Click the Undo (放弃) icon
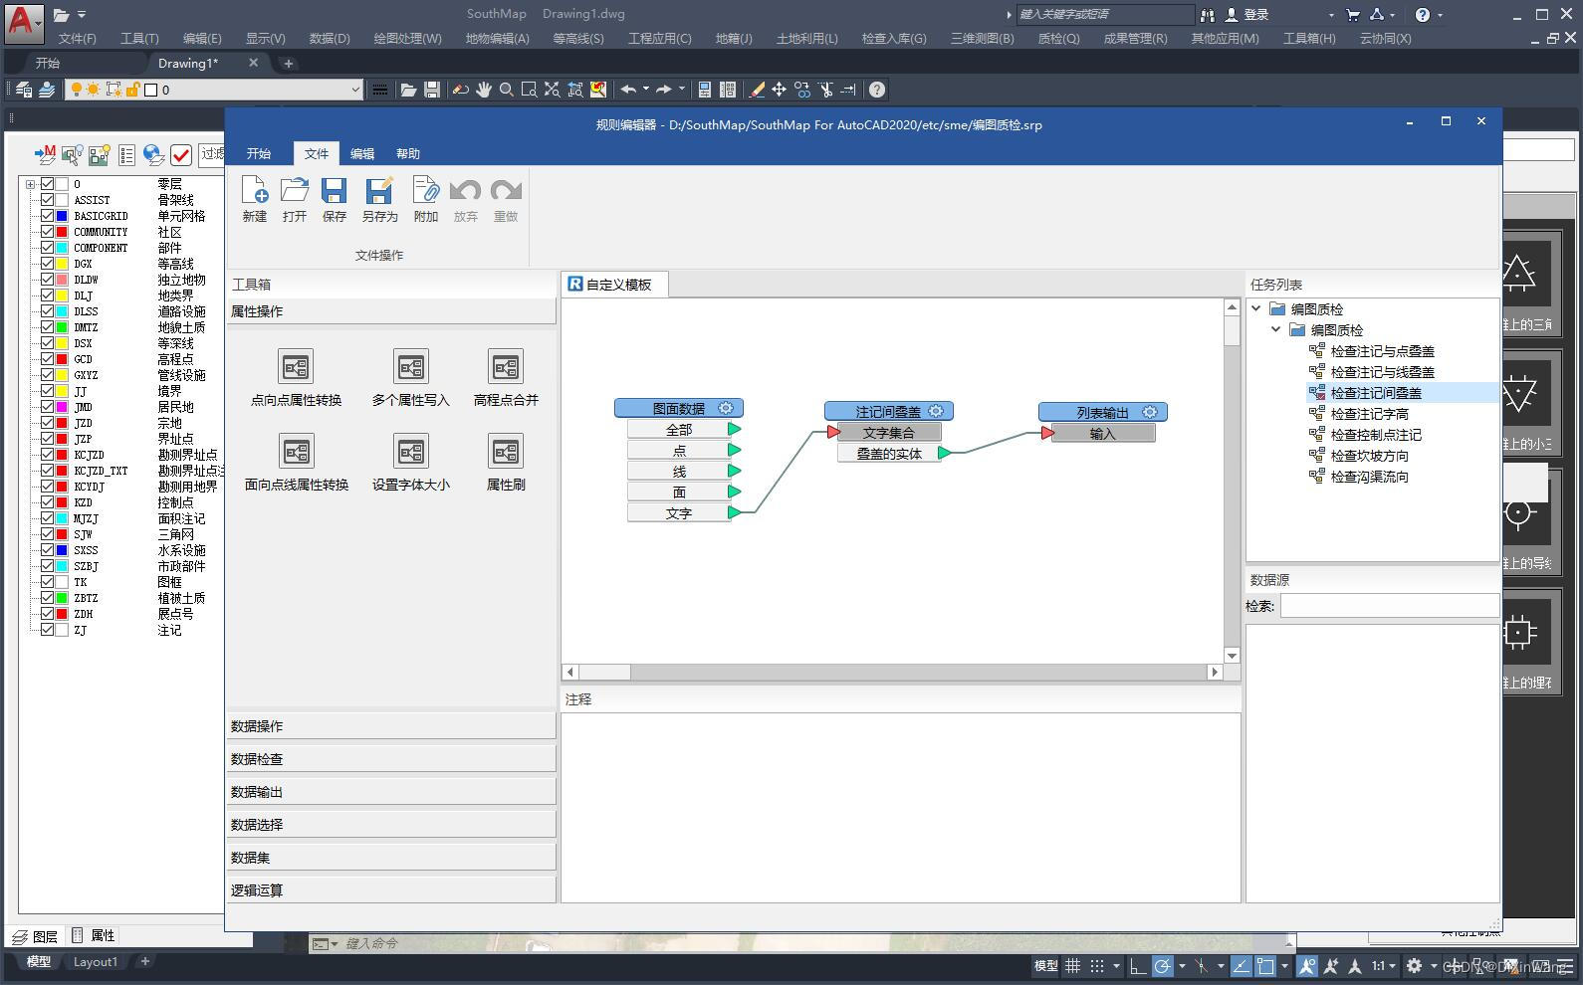This screenshot has width=1583, height=985. point(466,191)
